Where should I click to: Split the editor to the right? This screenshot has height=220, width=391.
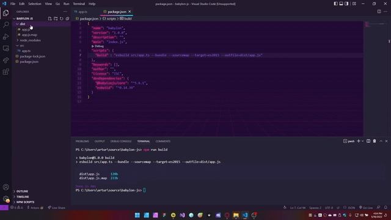(379, 12)
